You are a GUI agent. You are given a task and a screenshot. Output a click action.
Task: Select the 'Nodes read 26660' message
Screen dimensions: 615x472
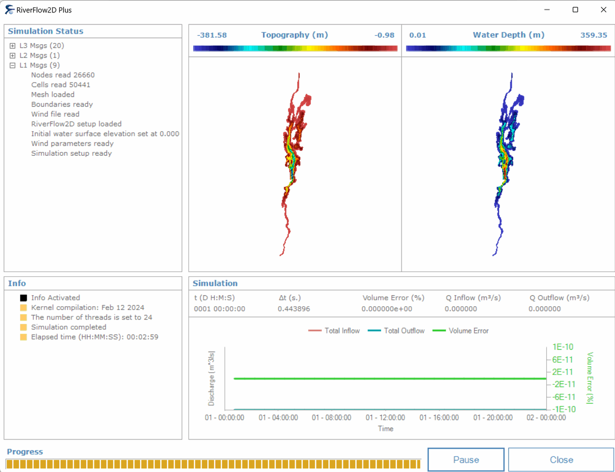[x=63, y=75]
